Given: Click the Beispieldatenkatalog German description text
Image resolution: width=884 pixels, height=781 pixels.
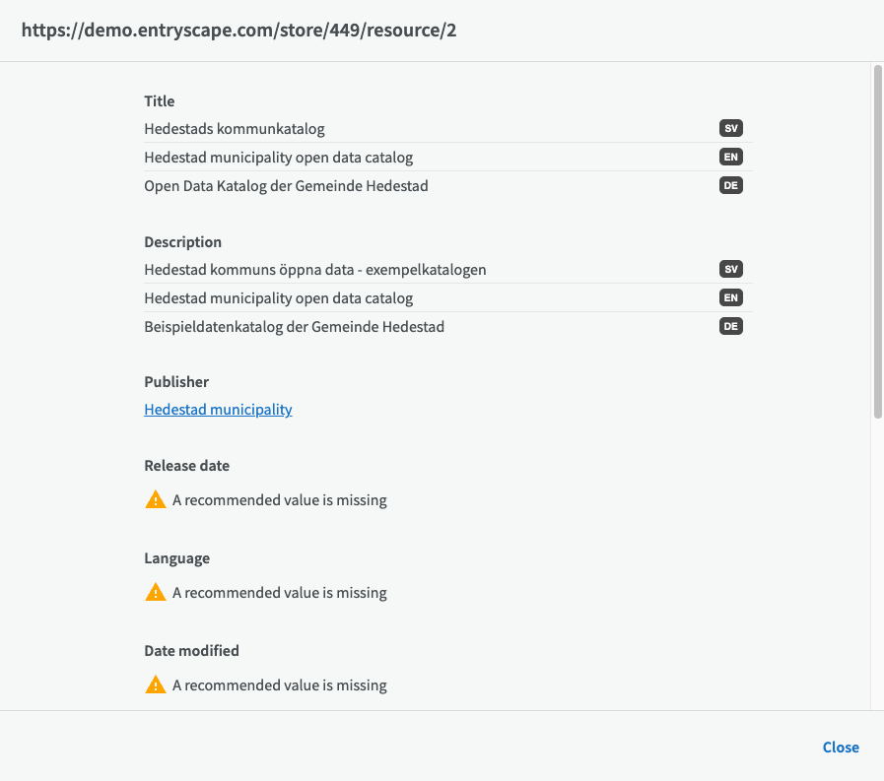Looking at the screenshot, I should pyautogui.click(x=294, y=327).
